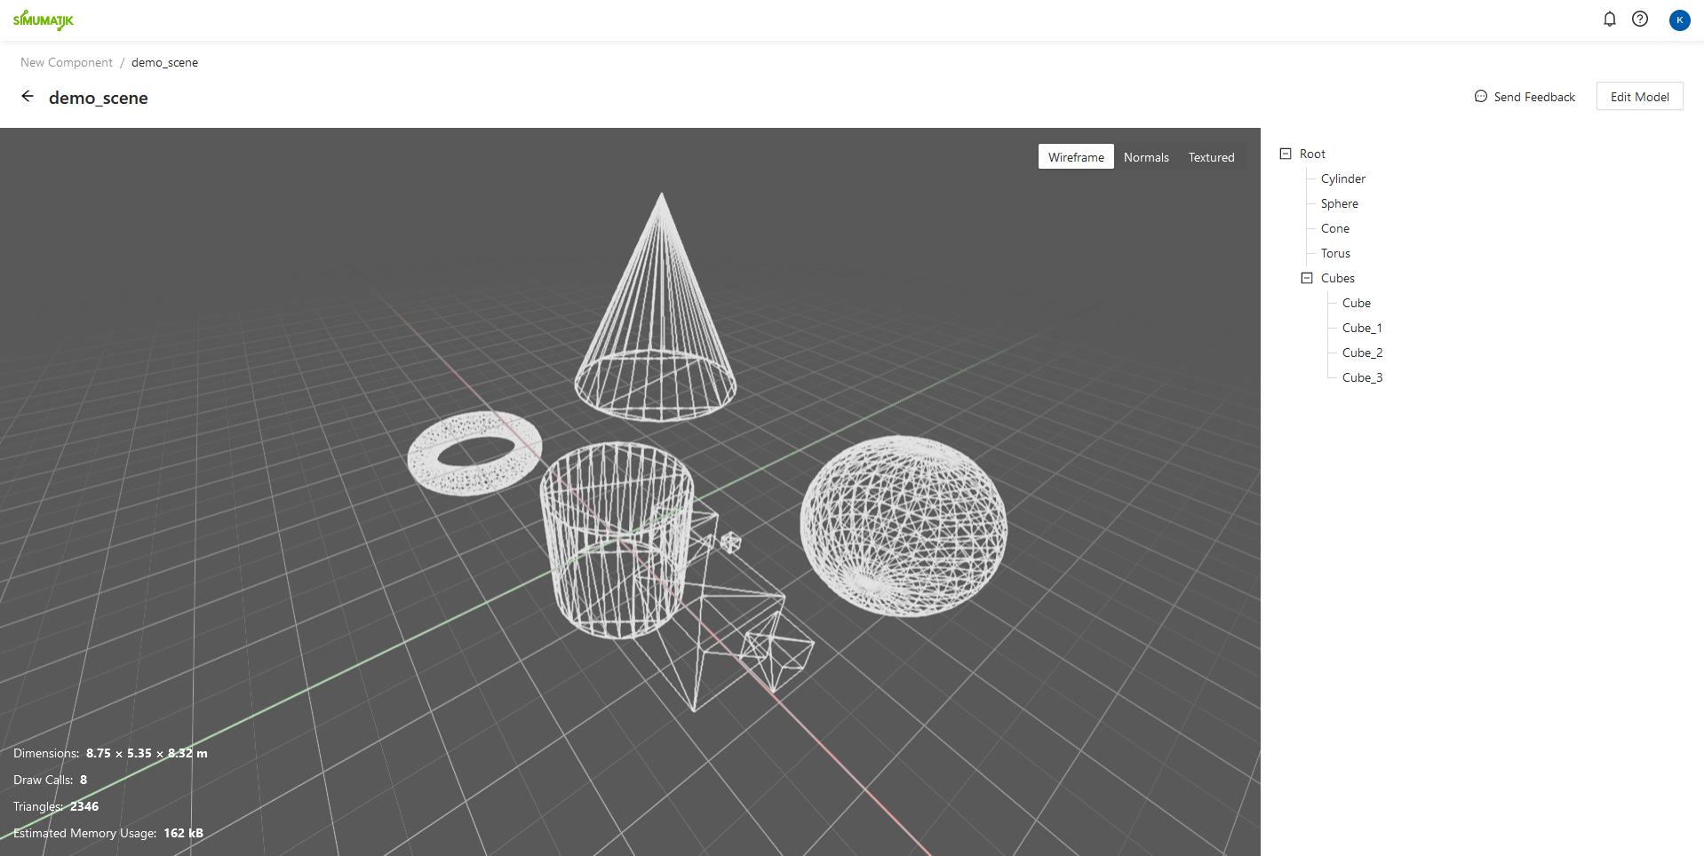Open the notification bell

(1609, 19)
